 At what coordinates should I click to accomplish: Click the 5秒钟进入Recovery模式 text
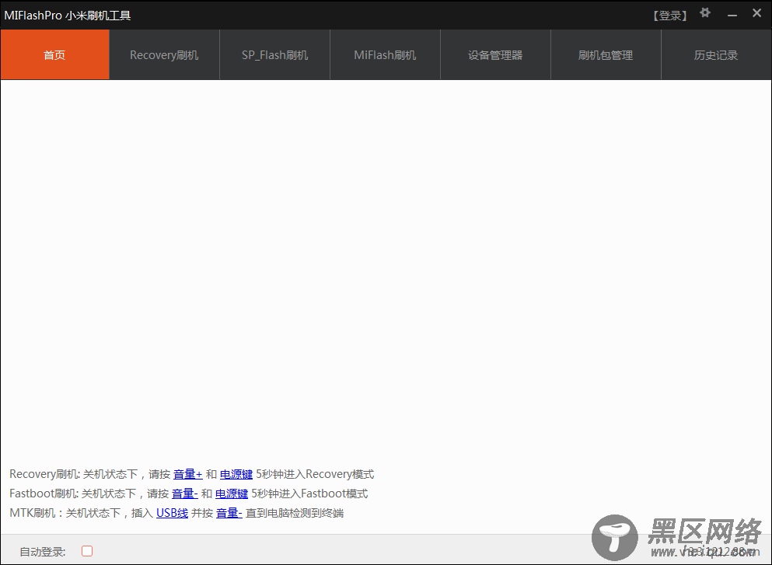pos(315,474)
